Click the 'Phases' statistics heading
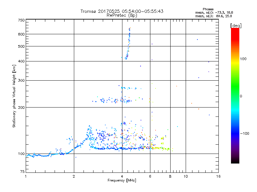The image size is (257, 192). pos(208,9)
